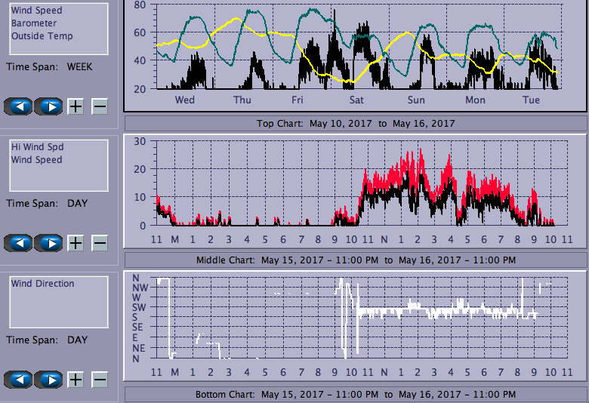589x403 pixels.
Task: Advance the middle chart with right arrow
Action: [x=49, y=243]
